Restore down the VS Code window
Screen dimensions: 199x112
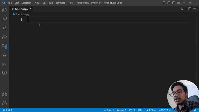(190, 3)
